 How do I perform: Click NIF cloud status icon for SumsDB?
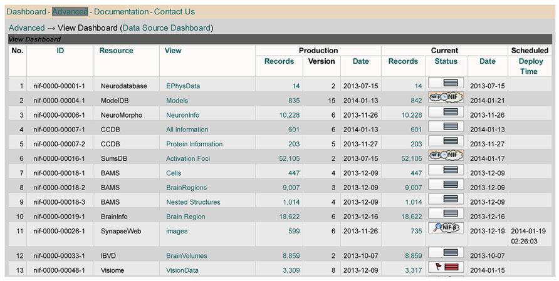tap(446, 155)
